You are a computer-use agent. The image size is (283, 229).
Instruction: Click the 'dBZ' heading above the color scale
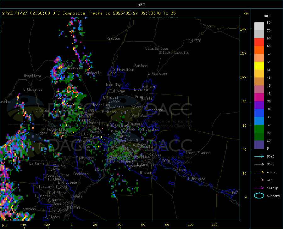pos(267,16)
